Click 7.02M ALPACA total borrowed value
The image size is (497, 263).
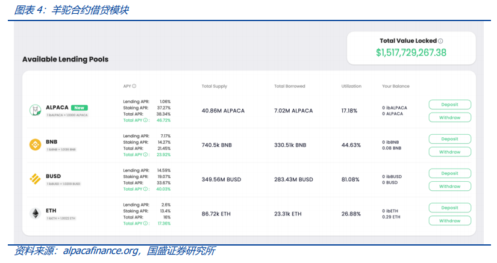(x=293, y=111)
